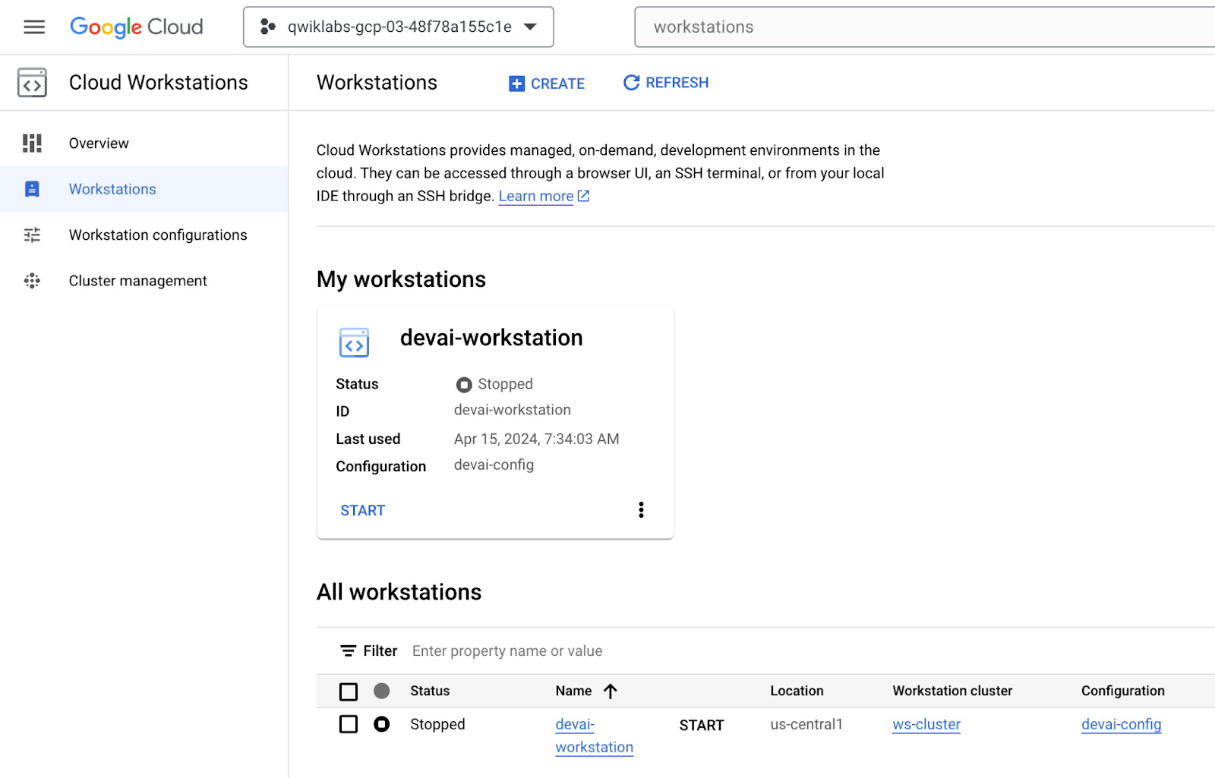Open Workstation configurations
This screenshot has width=1215, height=778.
point(144,235)
